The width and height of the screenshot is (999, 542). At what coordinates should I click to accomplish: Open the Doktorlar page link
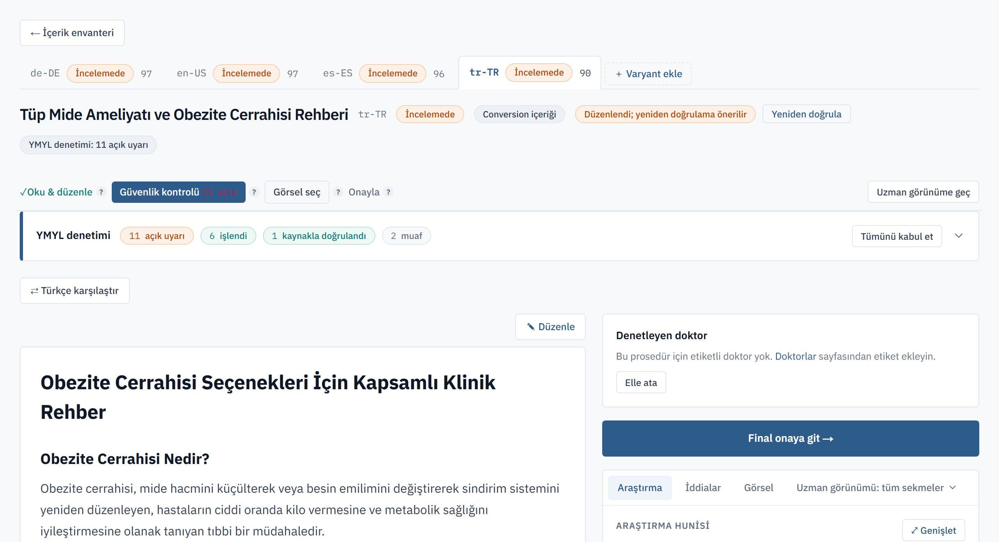pos(795,356)
